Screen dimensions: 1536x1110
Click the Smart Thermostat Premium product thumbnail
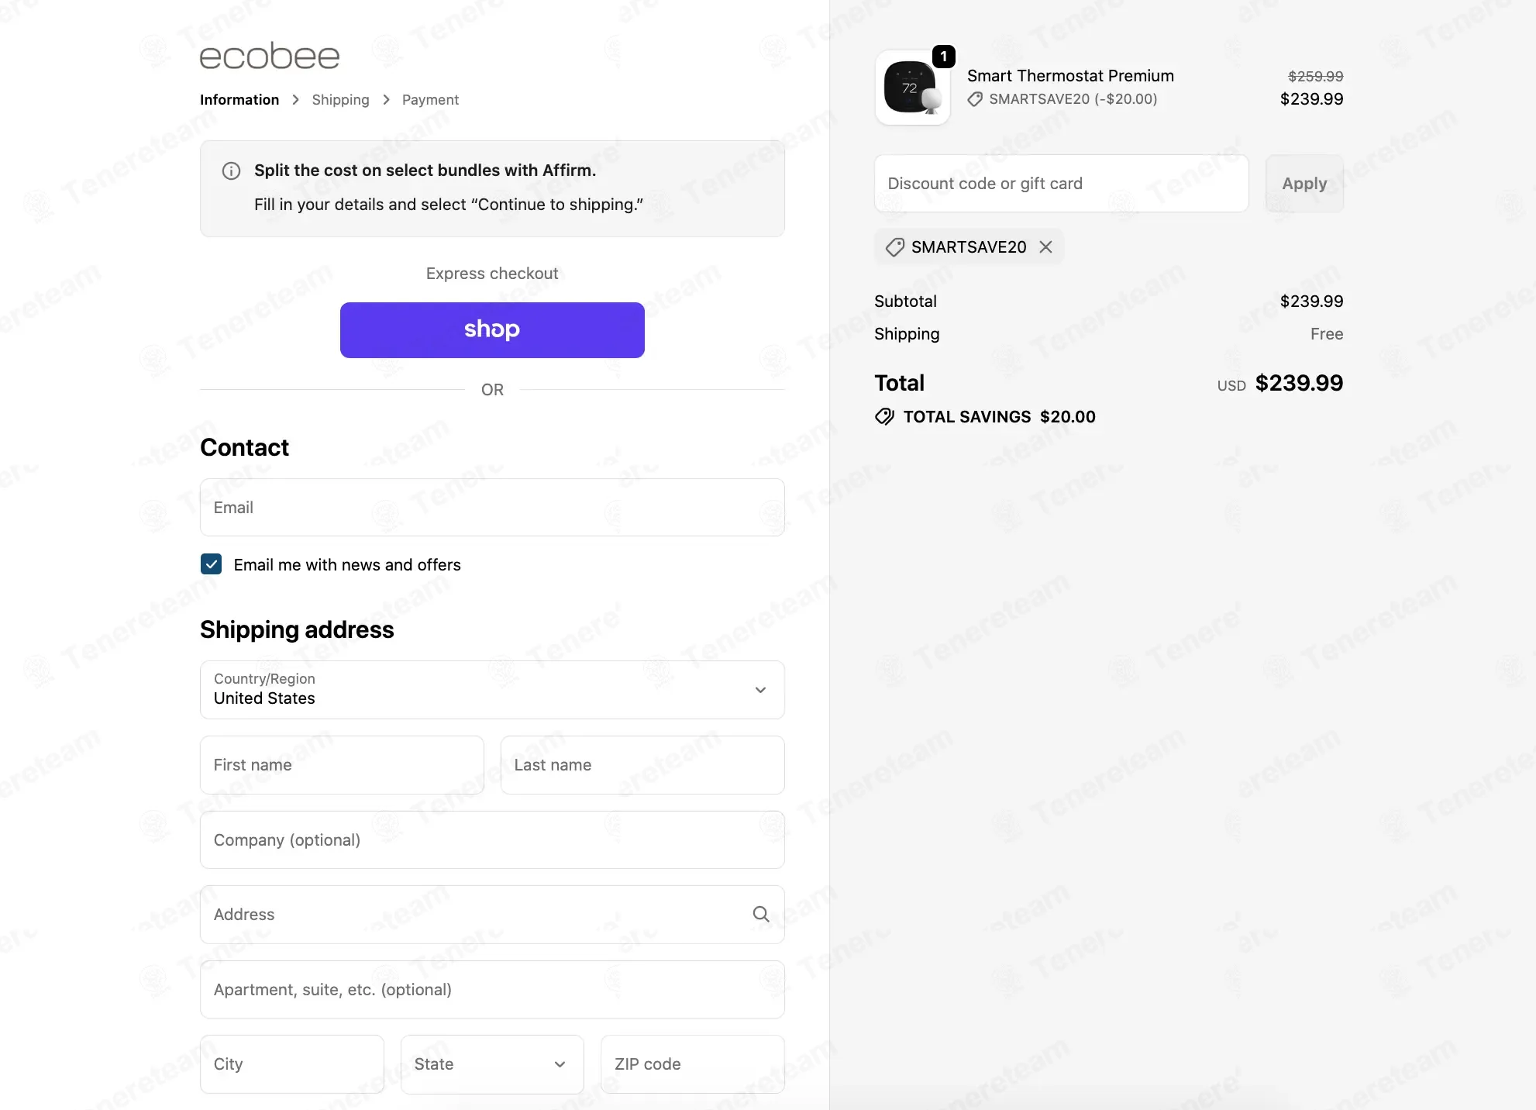click(x=912, y=88)
